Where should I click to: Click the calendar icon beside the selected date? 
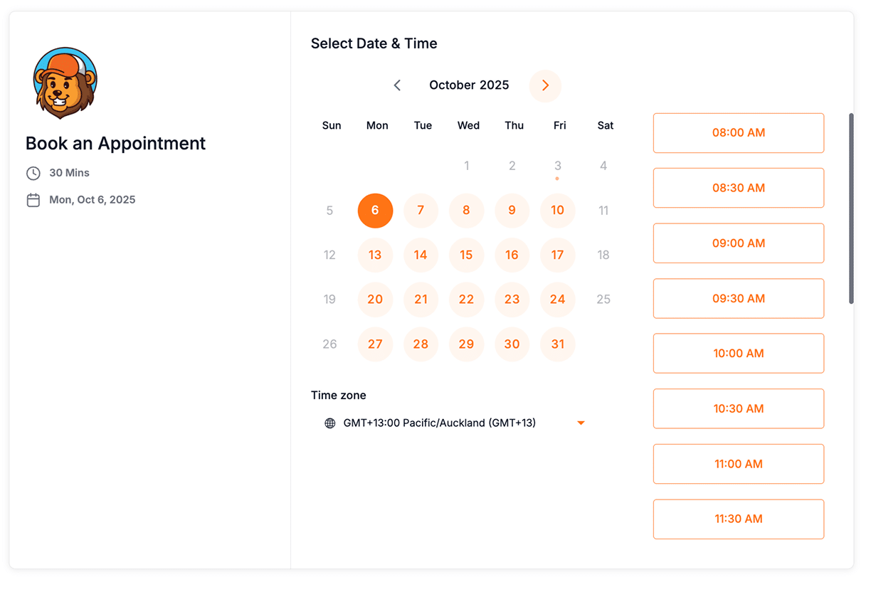coord(33,200)
